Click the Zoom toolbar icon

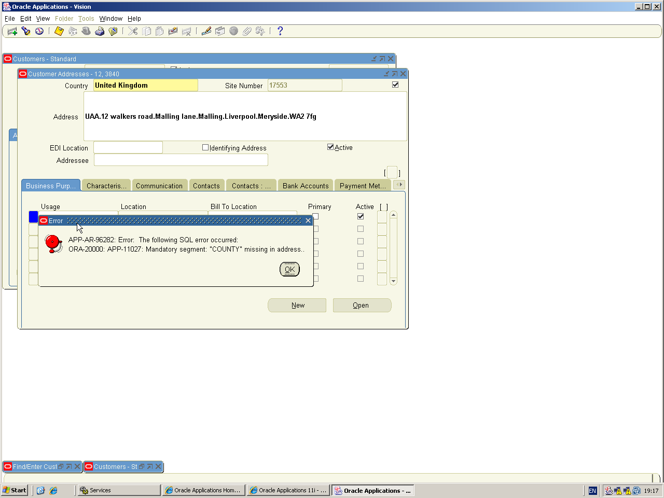(x=220, y=31)
